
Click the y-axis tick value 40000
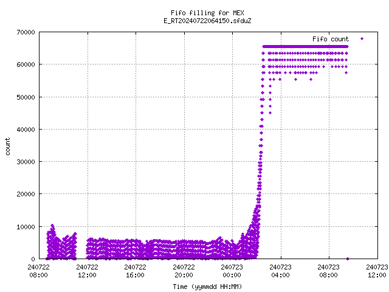tap(26, 130)
